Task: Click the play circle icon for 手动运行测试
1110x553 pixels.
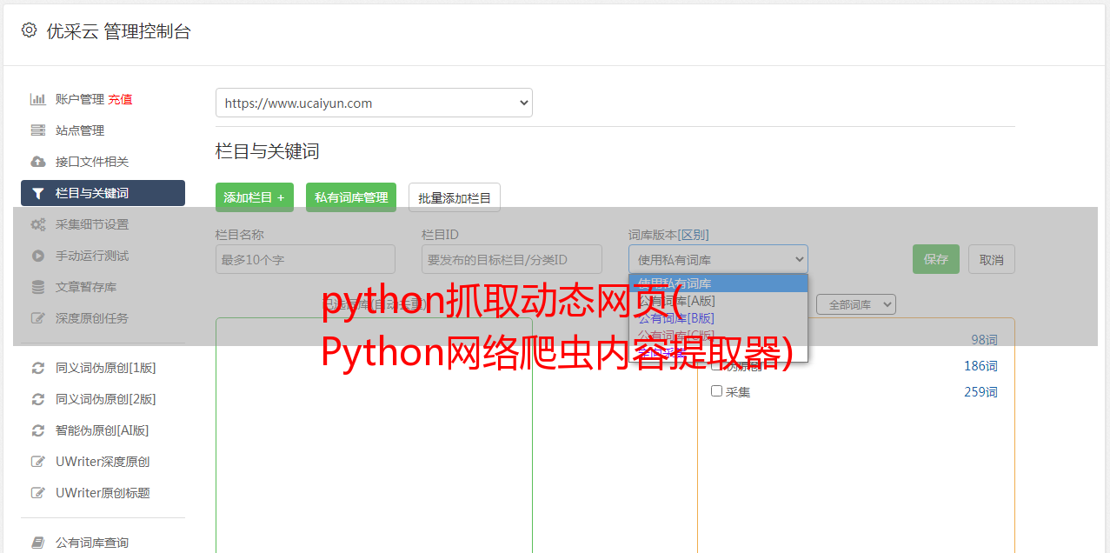Action: (x=37, y=256)
